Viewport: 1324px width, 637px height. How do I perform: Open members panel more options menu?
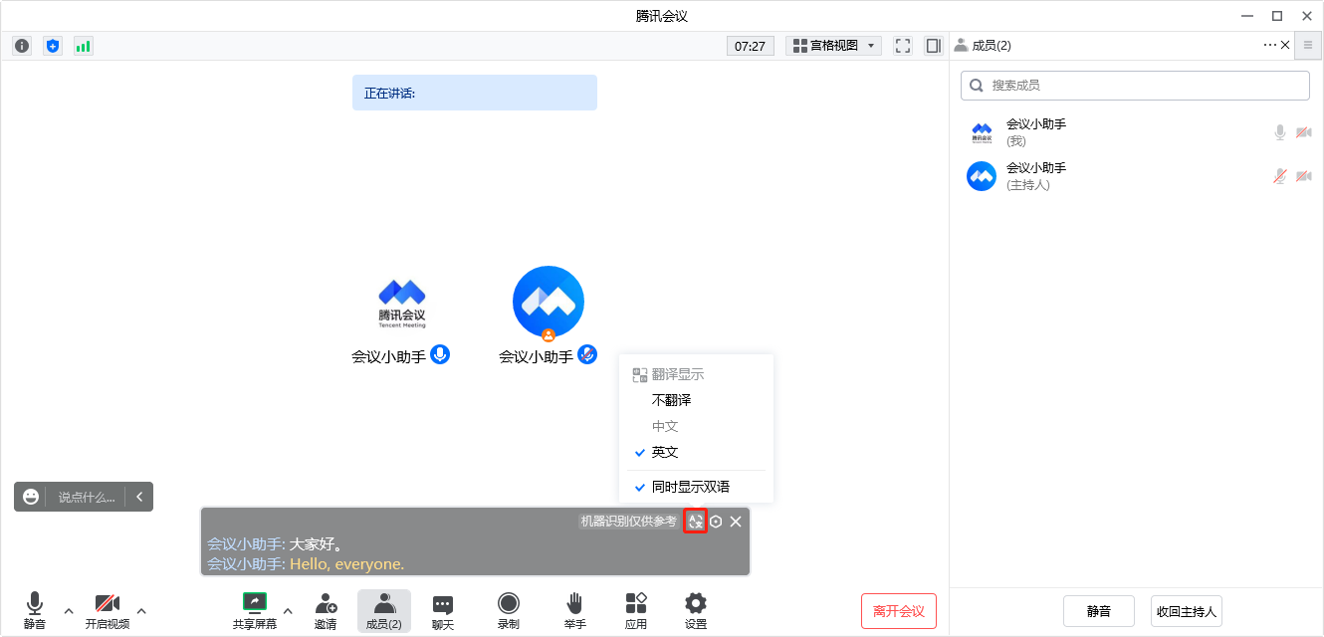click(1269, 45)
